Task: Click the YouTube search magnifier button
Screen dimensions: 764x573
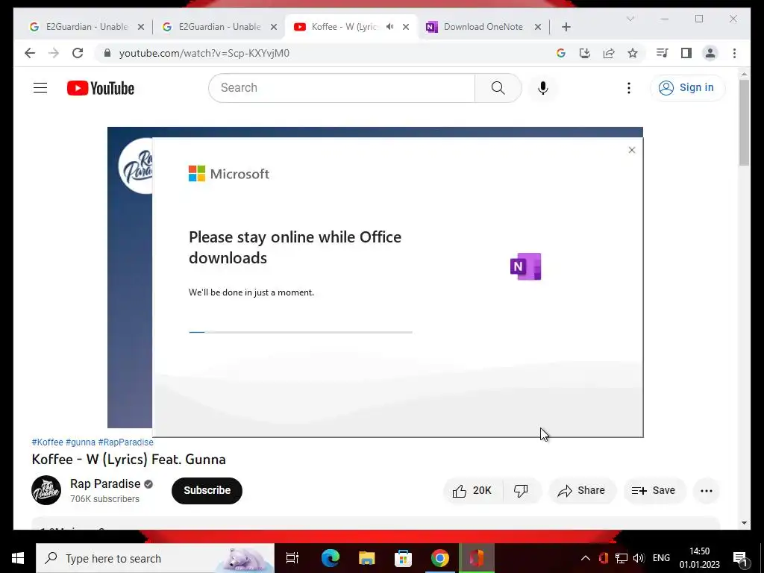Action: point(498,88)
